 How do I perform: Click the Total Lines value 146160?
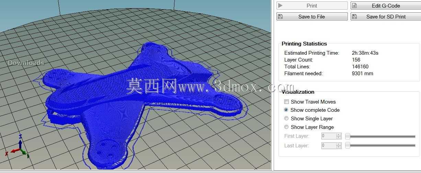pos(360,67)
